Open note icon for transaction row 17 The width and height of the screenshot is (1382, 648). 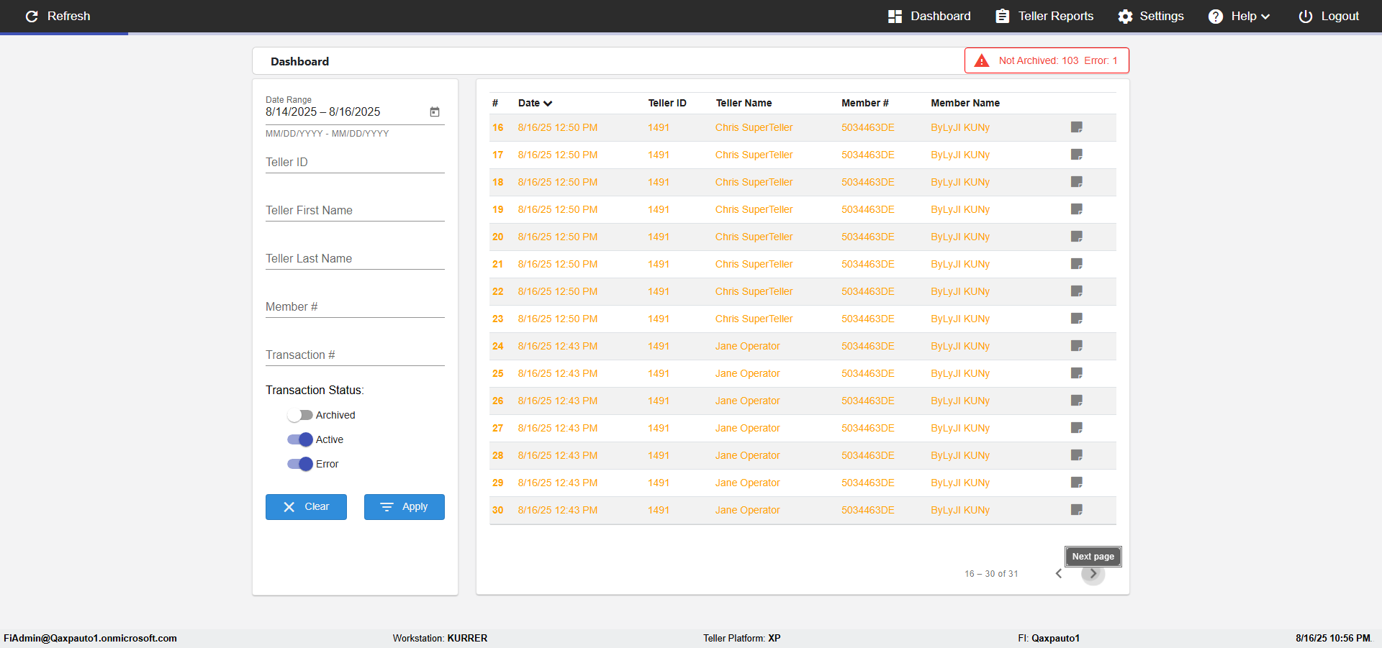click(1077, 155)
